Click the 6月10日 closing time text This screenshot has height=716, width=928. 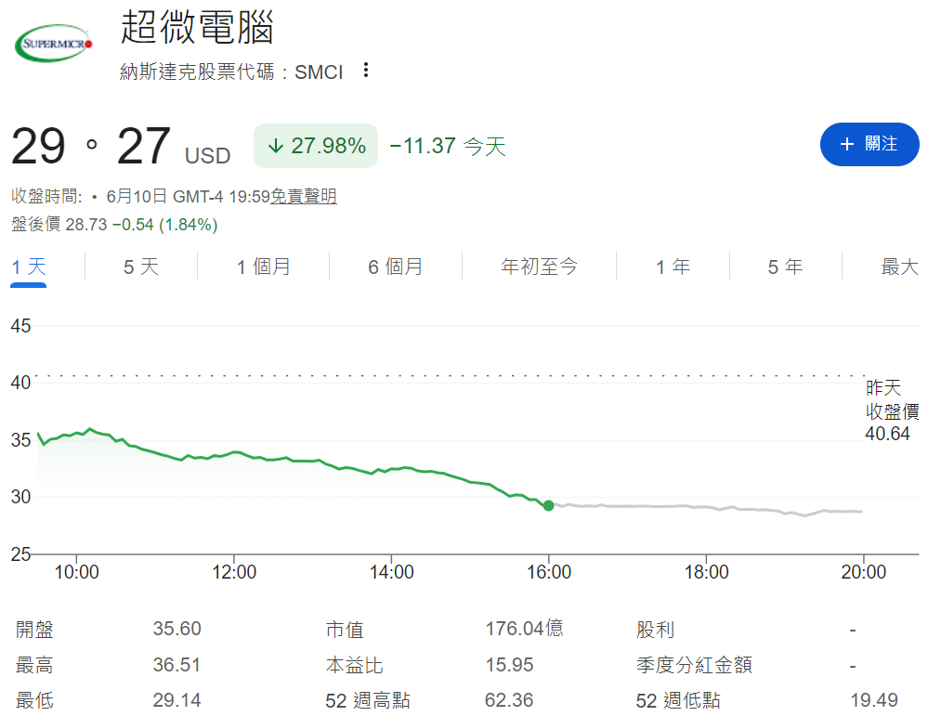(189, 197)
